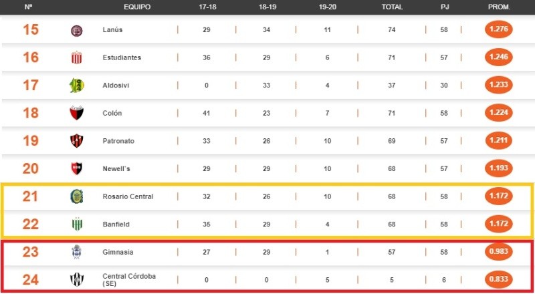The height and width of the screenshot is (294, 535).
Task: Click the Lanús club crest
Action: (76, 30)
